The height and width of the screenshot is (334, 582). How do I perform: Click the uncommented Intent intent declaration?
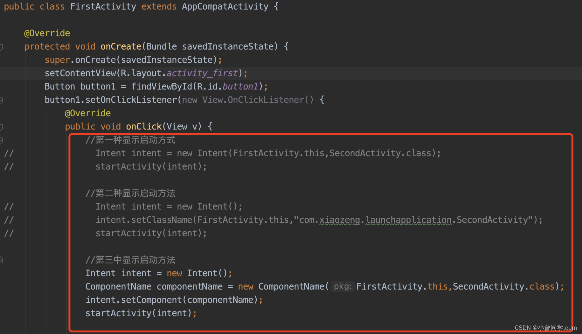(159, 273)
